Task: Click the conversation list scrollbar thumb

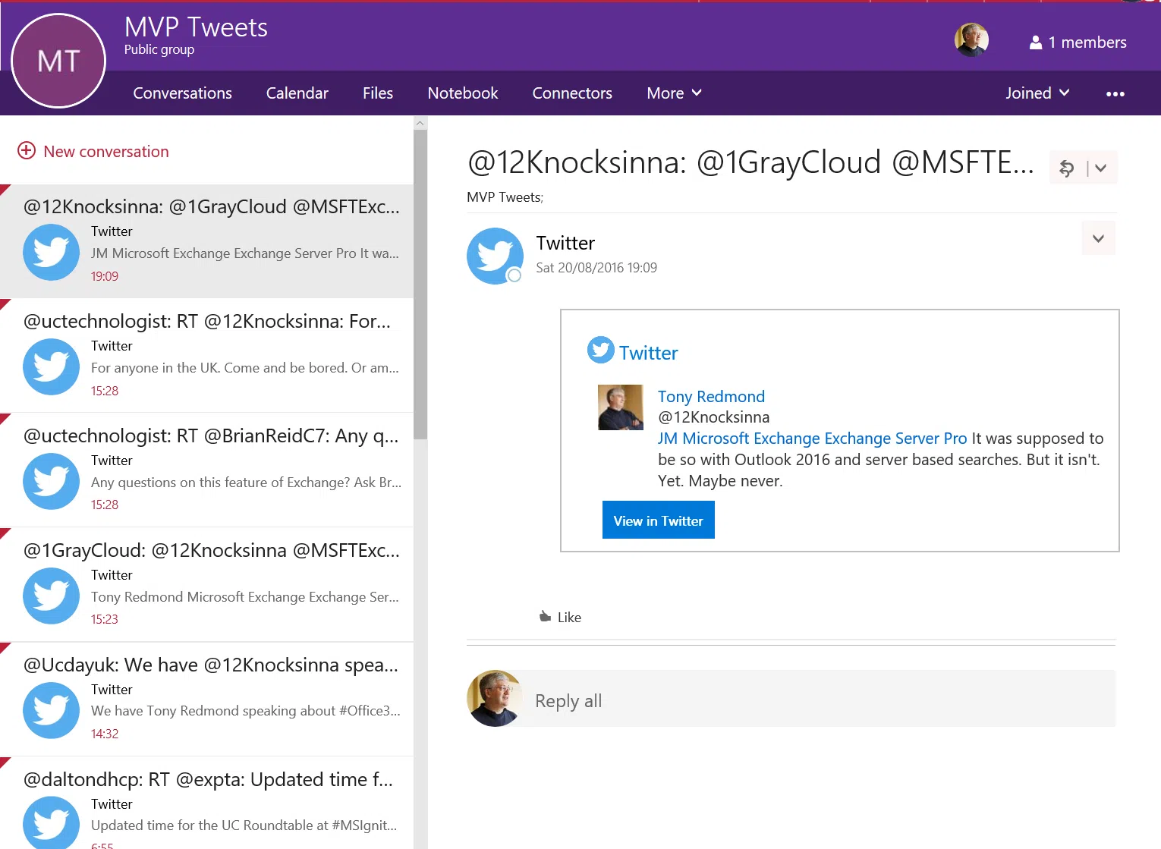Action: click(x=420, y=285)
